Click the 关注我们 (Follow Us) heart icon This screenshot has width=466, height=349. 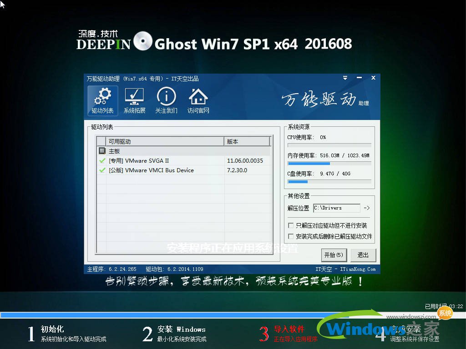(x=166, y=100)
